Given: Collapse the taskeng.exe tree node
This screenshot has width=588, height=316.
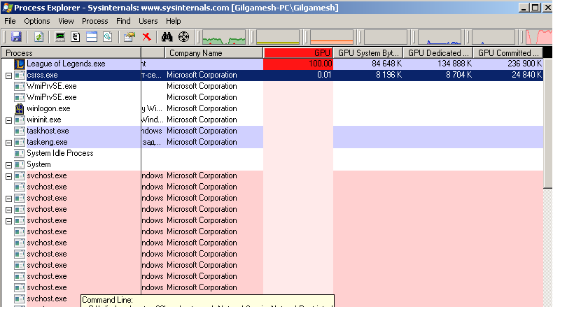Looking at the screenshot, I should (x=8, y=143).
